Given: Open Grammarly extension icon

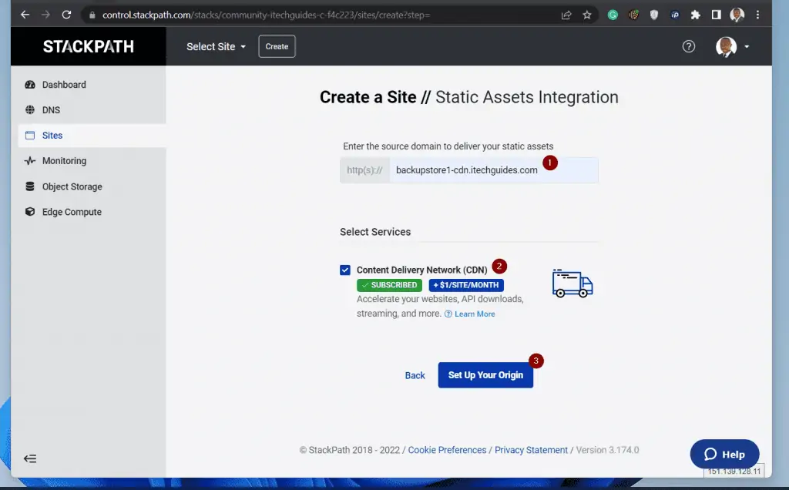Looking at the screenshot, I should pyautogui.click(x=613, y=15).
